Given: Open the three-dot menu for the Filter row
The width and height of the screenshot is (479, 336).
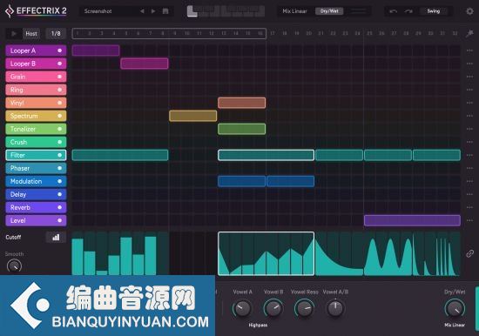Looking at the screenshot, I should click(469, 155).
